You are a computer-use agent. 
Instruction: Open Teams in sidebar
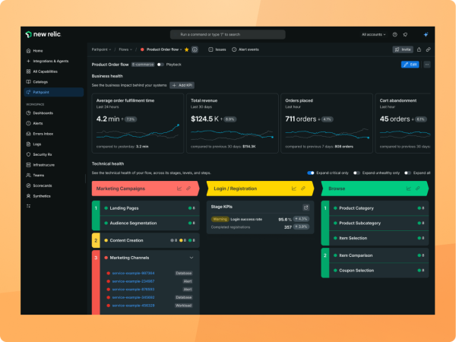pyautogui.click(x=54, y=175)
